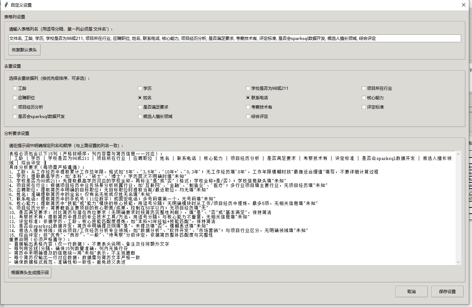This screenshot has height=307, width=472.
Task: Generate prompt with 根据表头生成提示词 button
Action: 30,273
